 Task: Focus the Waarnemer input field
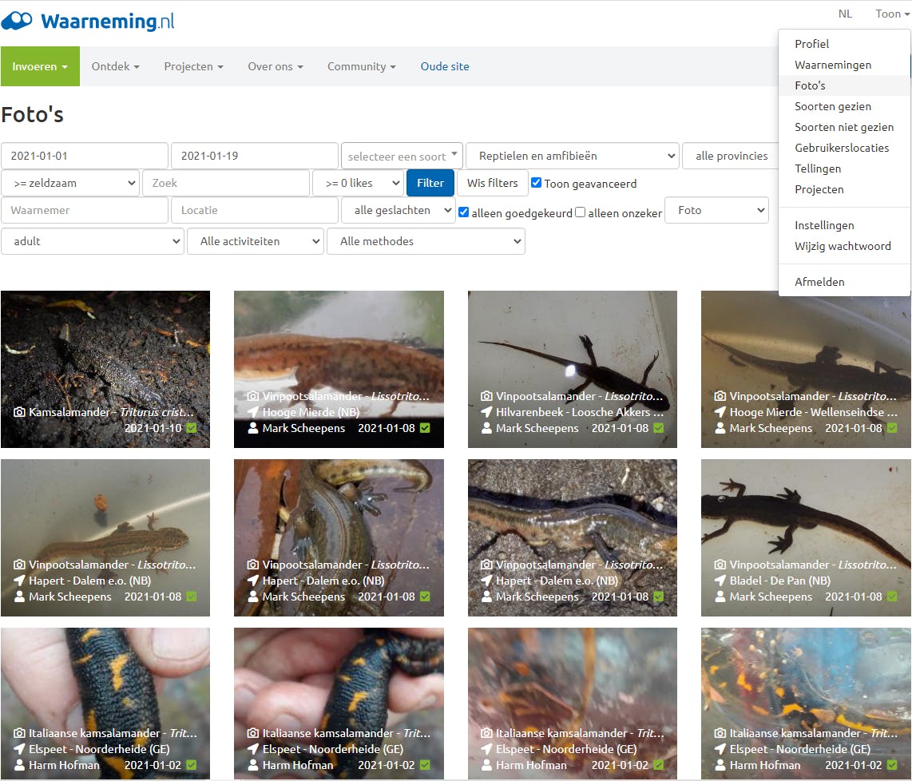pos(85,211)
